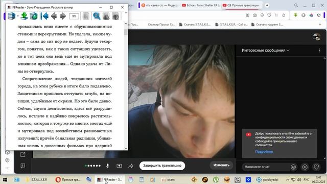Share the stream with arrow icon
327x184 pixels.
[131, 166]
